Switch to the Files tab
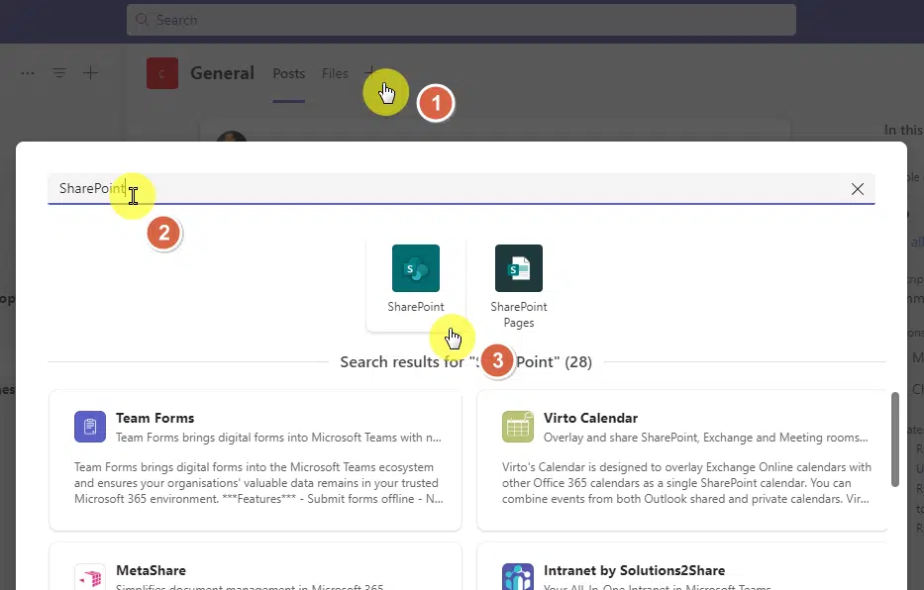Viewport: 924px width, 590px height. (335, 73)
